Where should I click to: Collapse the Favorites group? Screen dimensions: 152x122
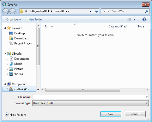(x=5, y=28)
